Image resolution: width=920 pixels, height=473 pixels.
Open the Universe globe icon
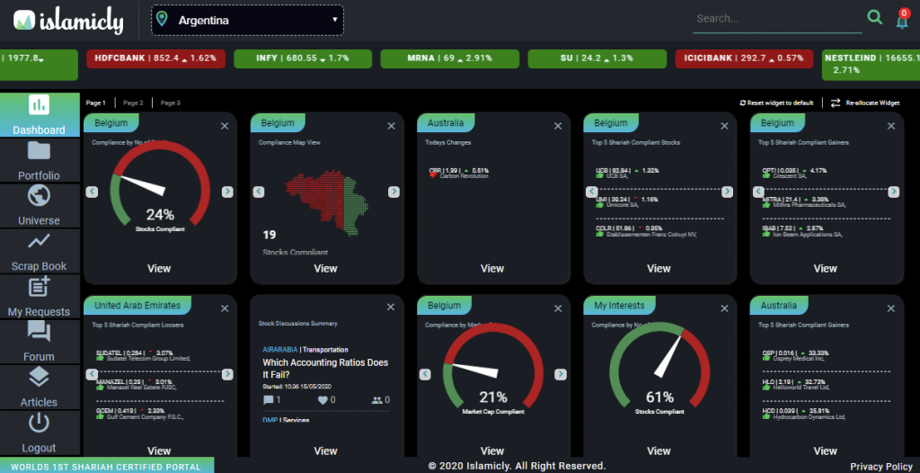(39, 196)
